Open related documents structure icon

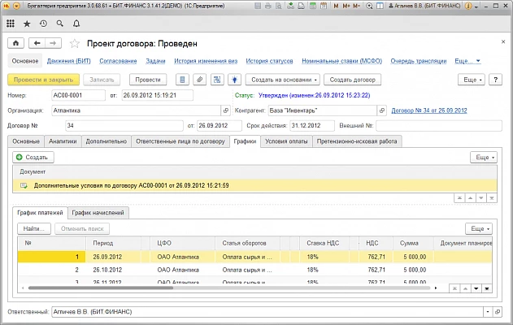[217, 80]
